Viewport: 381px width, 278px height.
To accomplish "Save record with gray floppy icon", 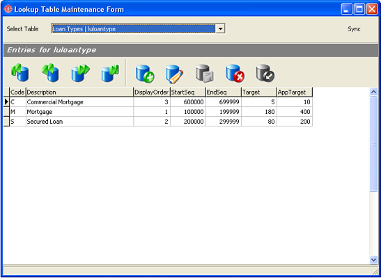I will point(205,74).
